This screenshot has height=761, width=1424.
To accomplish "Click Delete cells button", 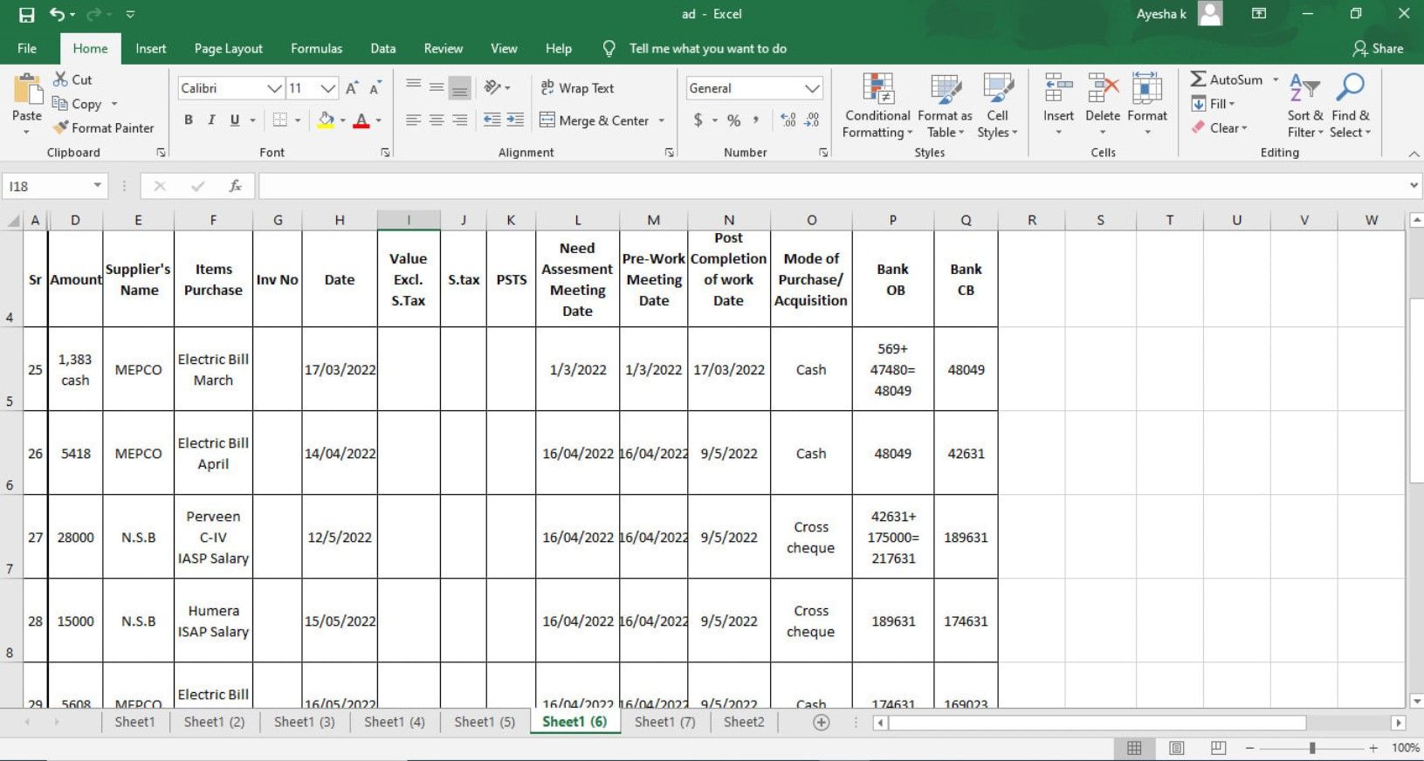I will [1103, 106].
